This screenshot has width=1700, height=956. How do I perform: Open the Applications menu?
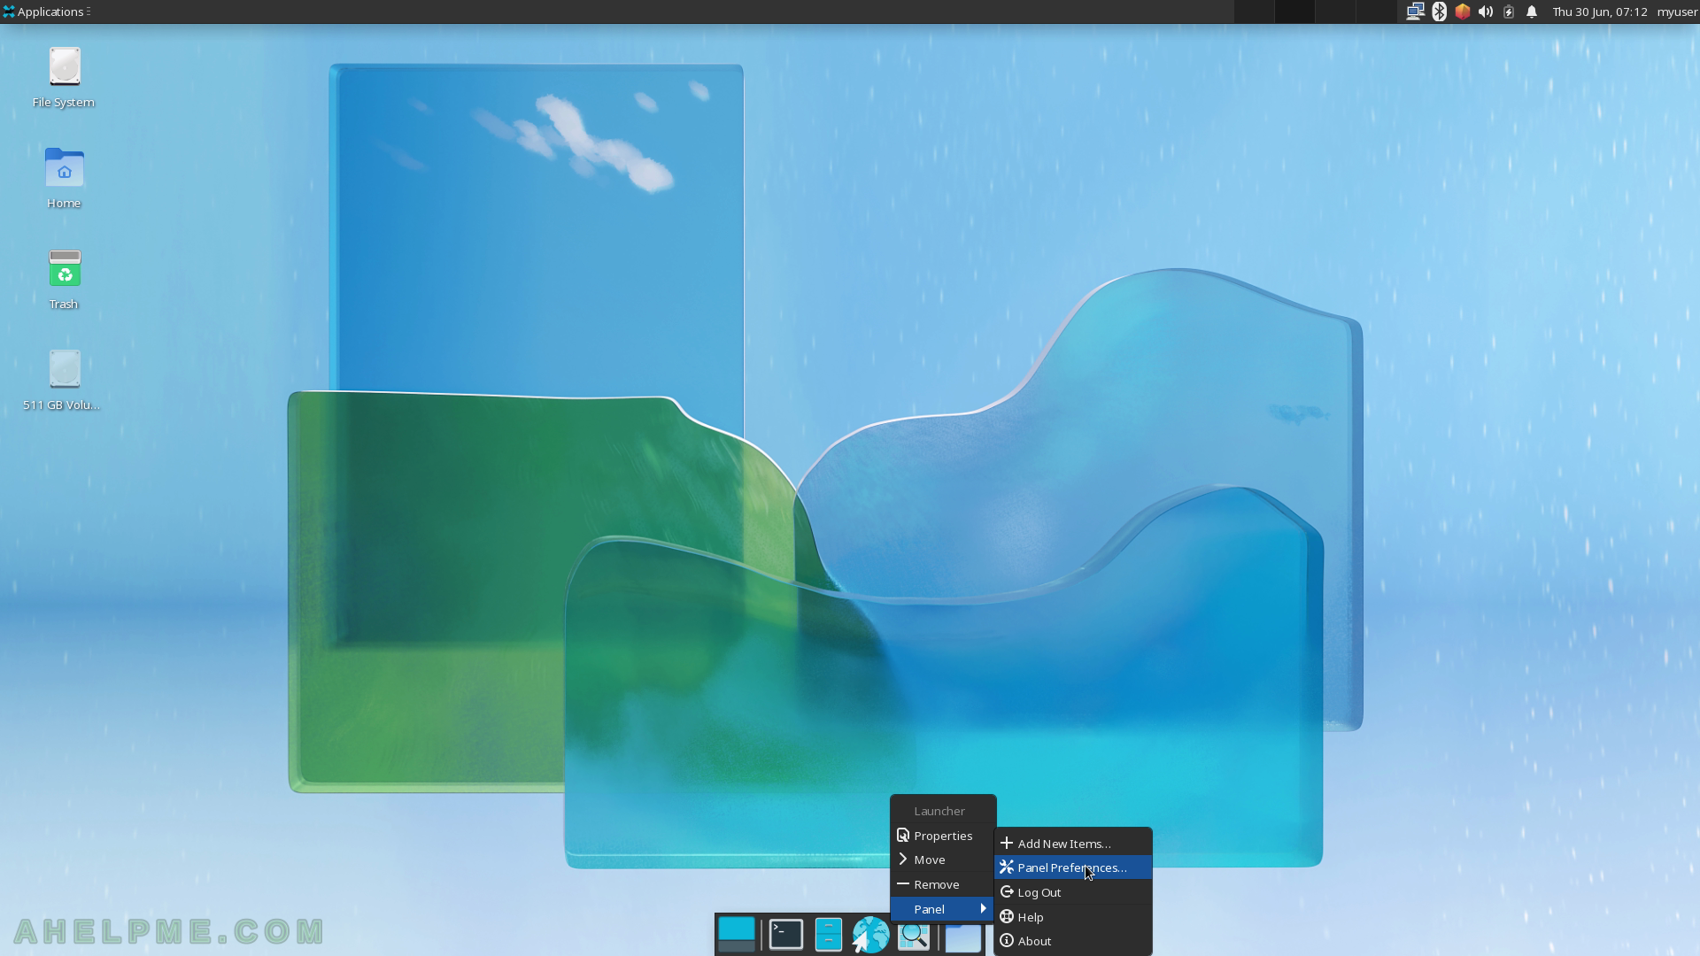(x=46, y=12)
